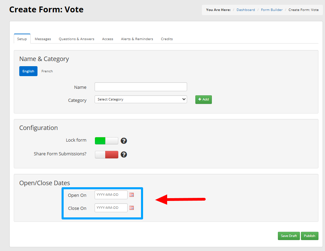The image size is (325, 251).
Task: Click help icon next to Lock form
Action: click(124, 141)
